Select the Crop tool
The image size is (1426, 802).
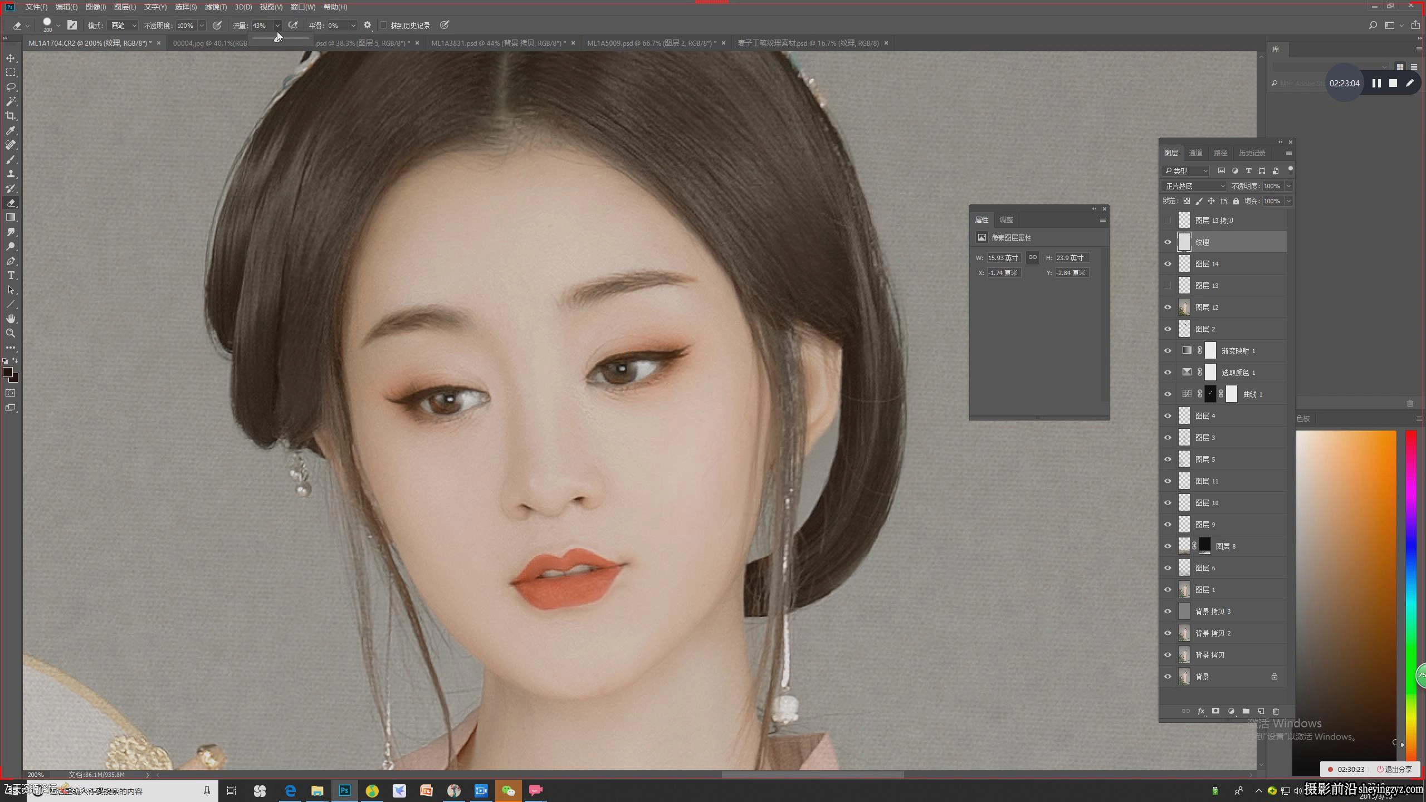pyautogui.click(x=11, y=116)
